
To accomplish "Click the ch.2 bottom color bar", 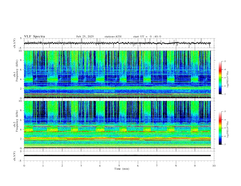I will (220, 128).
